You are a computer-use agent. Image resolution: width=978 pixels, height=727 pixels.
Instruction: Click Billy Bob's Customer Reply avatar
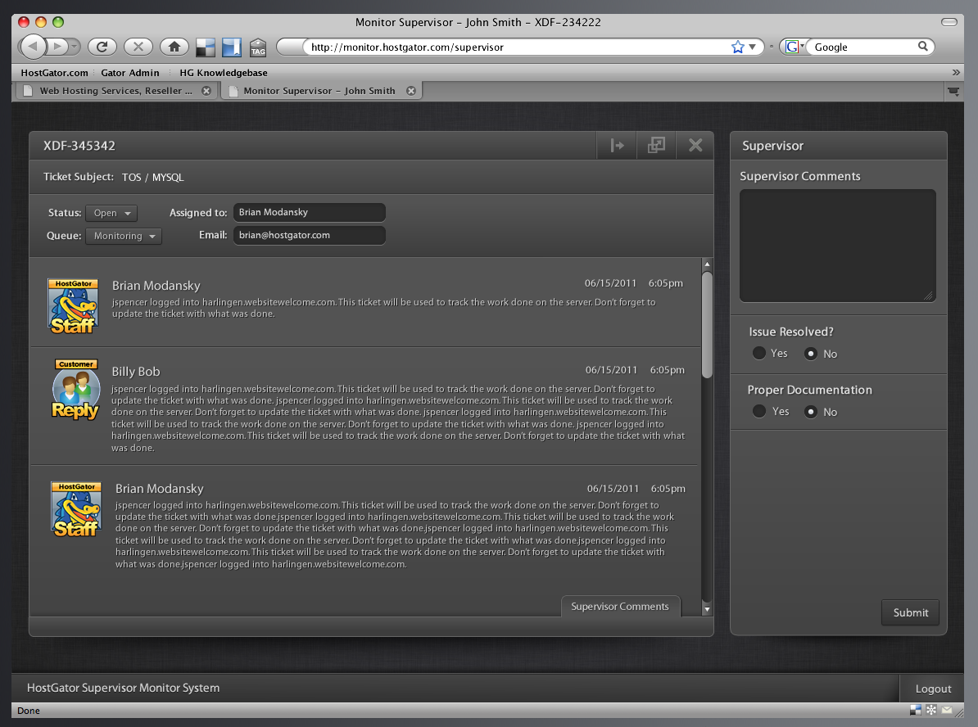click(76, 390)
